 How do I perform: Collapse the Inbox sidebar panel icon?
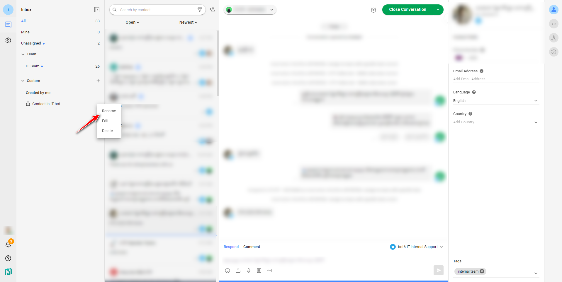(97, 10)
